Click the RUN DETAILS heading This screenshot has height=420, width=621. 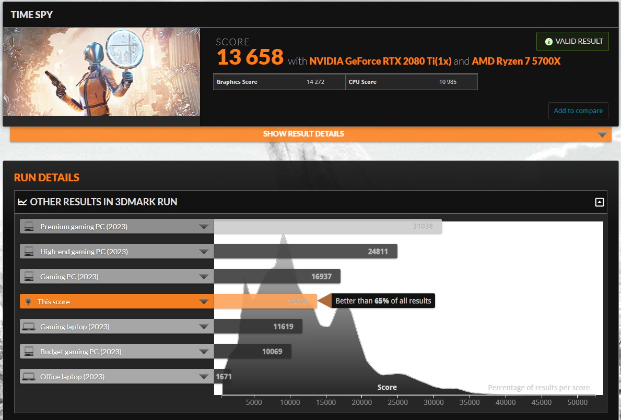46,177
